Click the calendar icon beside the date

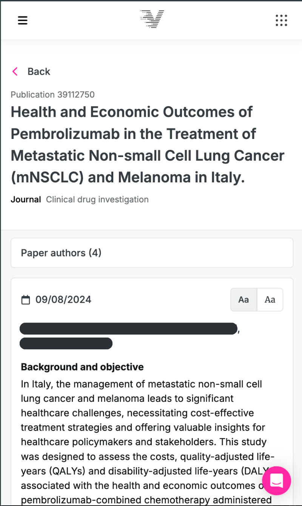pos(25,300)
